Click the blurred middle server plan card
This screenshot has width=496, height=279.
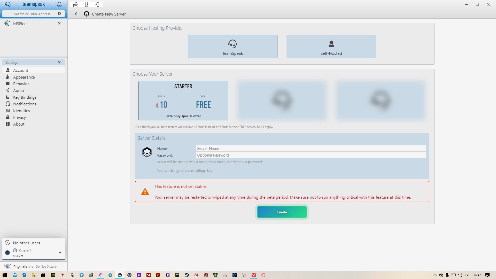[x=282, y=100]
